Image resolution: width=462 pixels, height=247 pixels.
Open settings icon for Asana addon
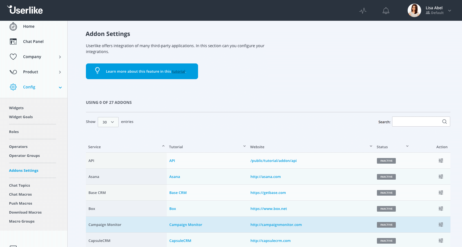[441, 177]
